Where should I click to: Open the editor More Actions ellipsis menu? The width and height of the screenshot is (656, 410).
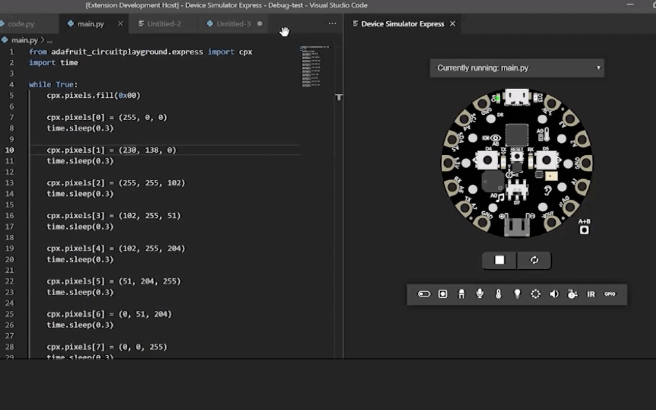[x=332, y=24]
